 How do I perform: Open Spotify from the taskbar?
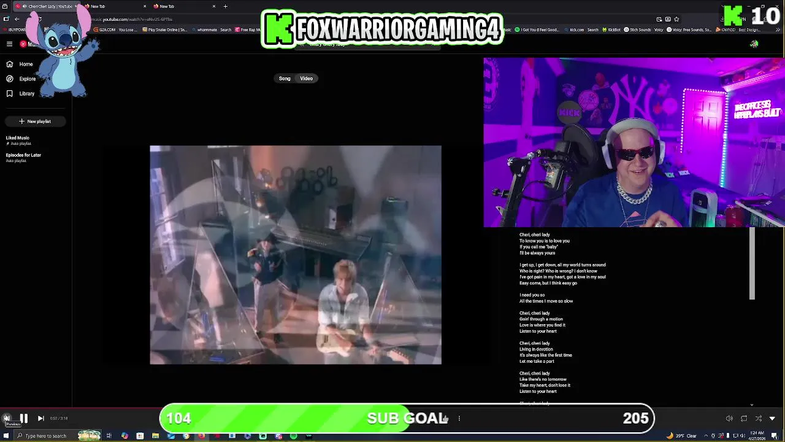point(293,436)
